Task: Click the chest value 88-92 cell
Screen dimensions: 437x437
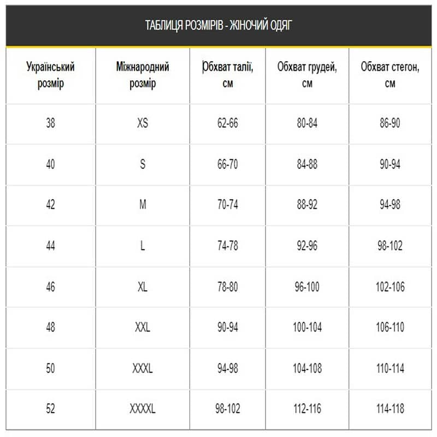Action: pyautogui.click(x=307, y=205)
